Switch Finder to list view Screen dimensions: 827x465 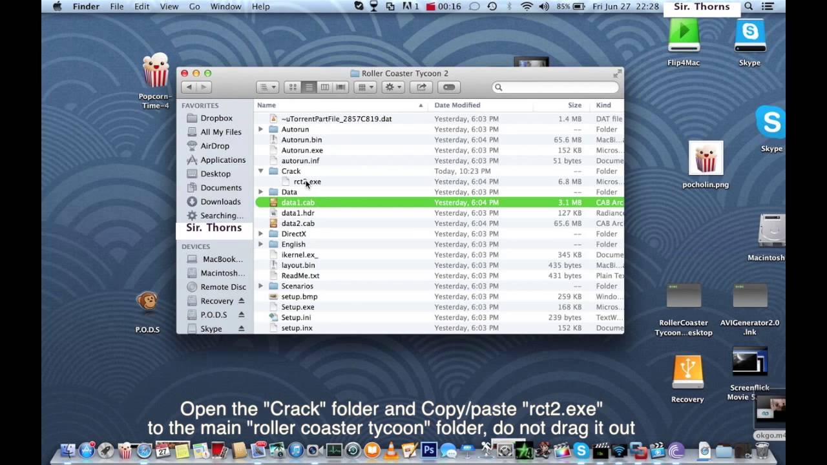tap(309, 87)
